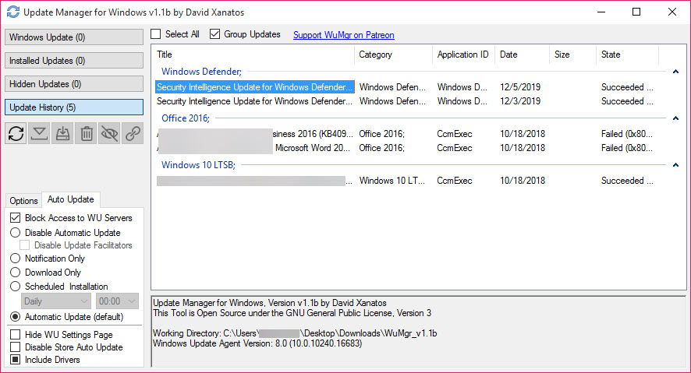Click the WuMgr app icon in title bar

12,12
